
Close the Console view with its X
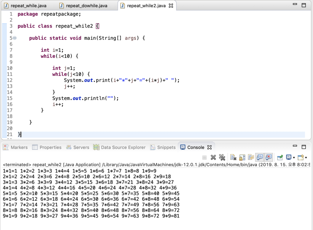(209, 147)
